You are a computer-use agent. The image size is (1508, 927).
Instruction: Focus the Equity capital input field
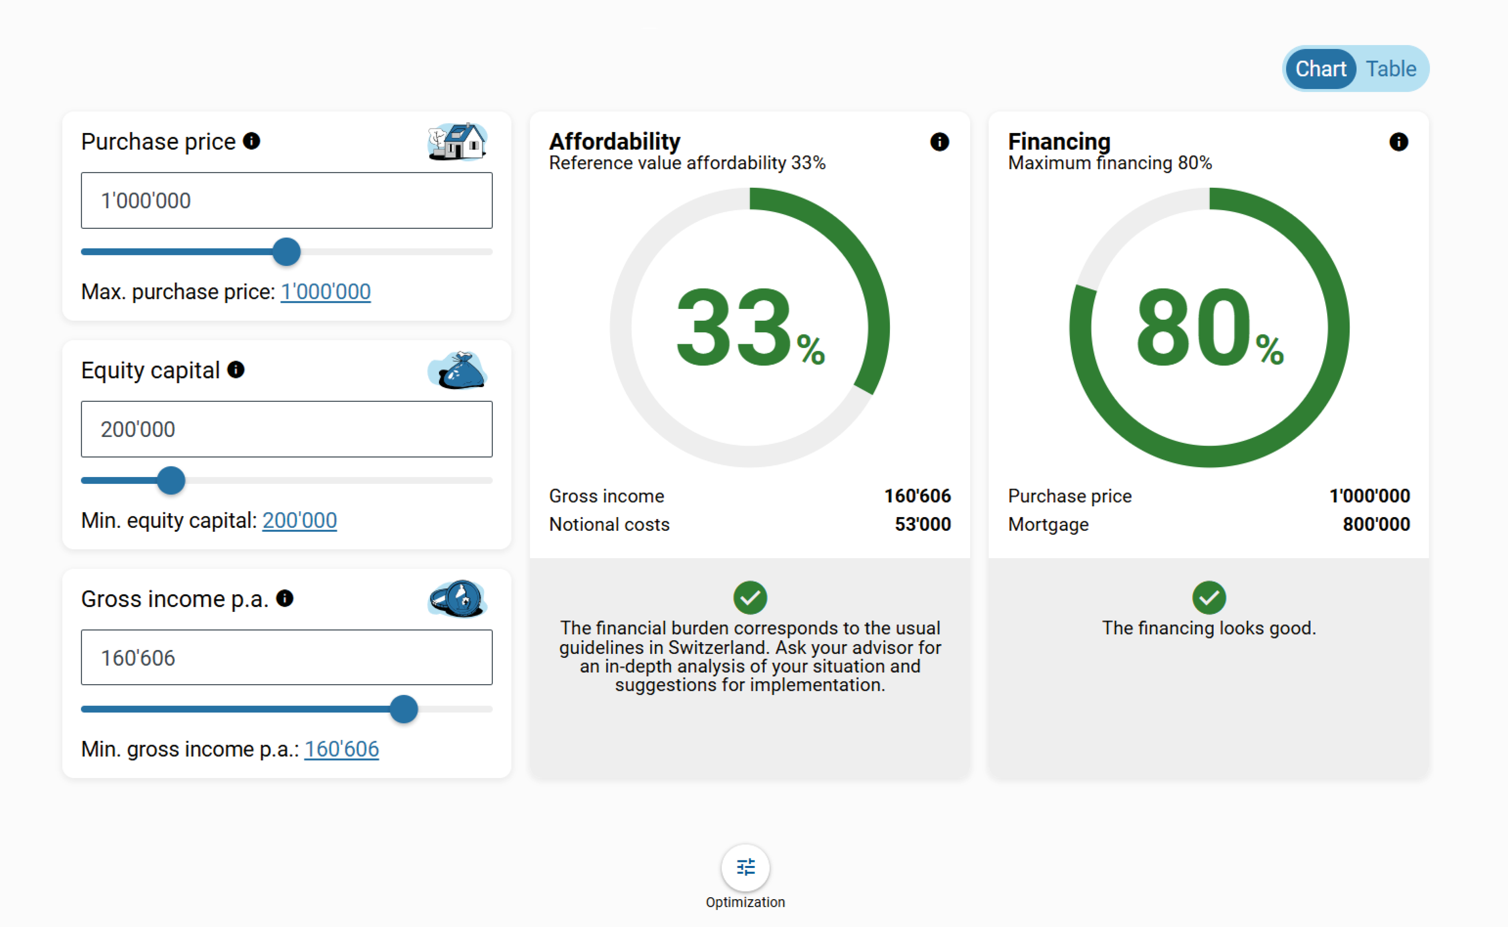(x=286, y=429)
